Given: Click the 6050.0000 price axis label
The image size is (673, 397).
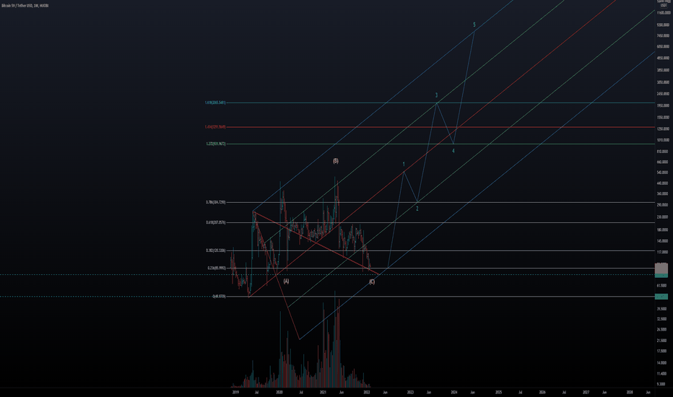Looking at the screenshot, I should click(663, 46).
